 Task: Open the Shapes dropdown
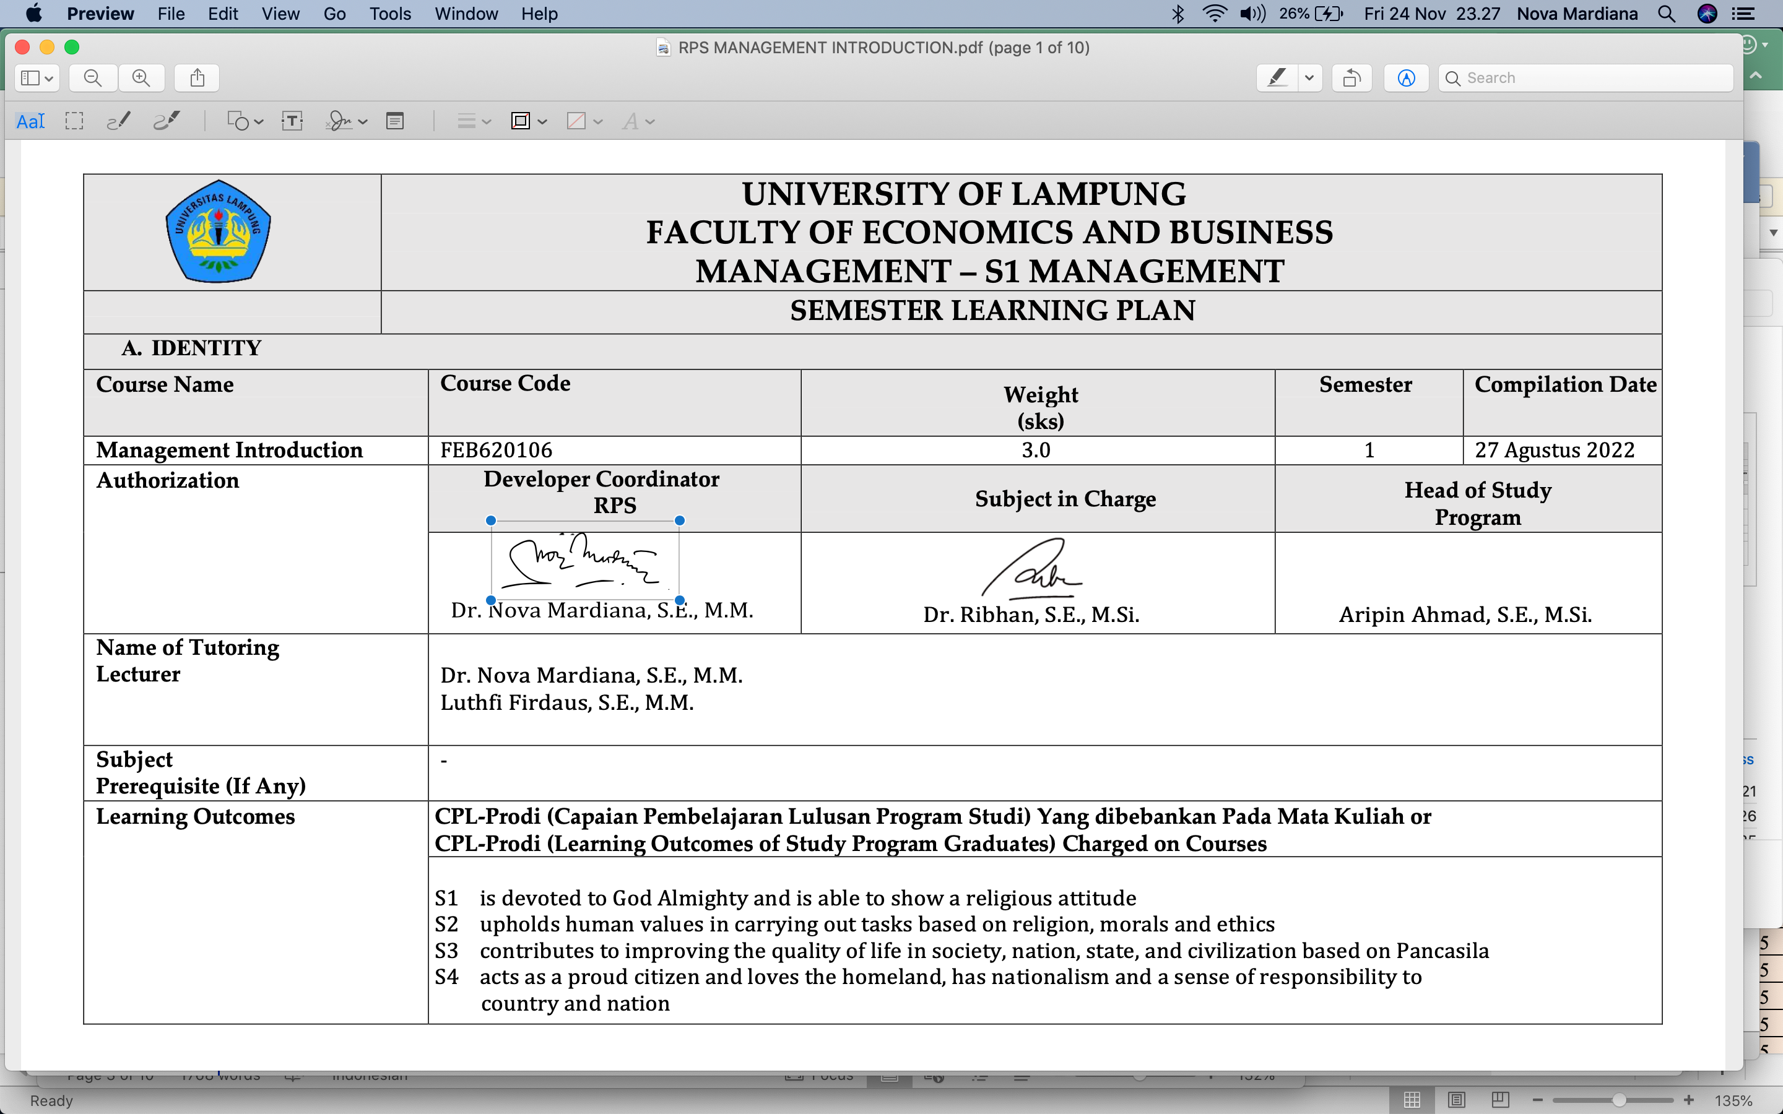click(245, 121)
